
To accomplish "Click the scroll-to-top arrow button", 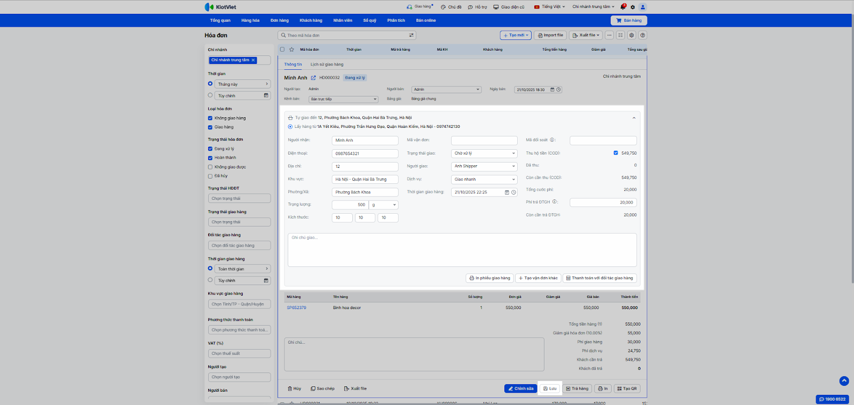I will point(844,380).
